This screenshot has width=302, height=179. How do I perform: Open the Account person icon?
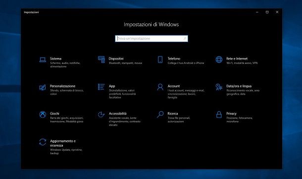[160, 87]
